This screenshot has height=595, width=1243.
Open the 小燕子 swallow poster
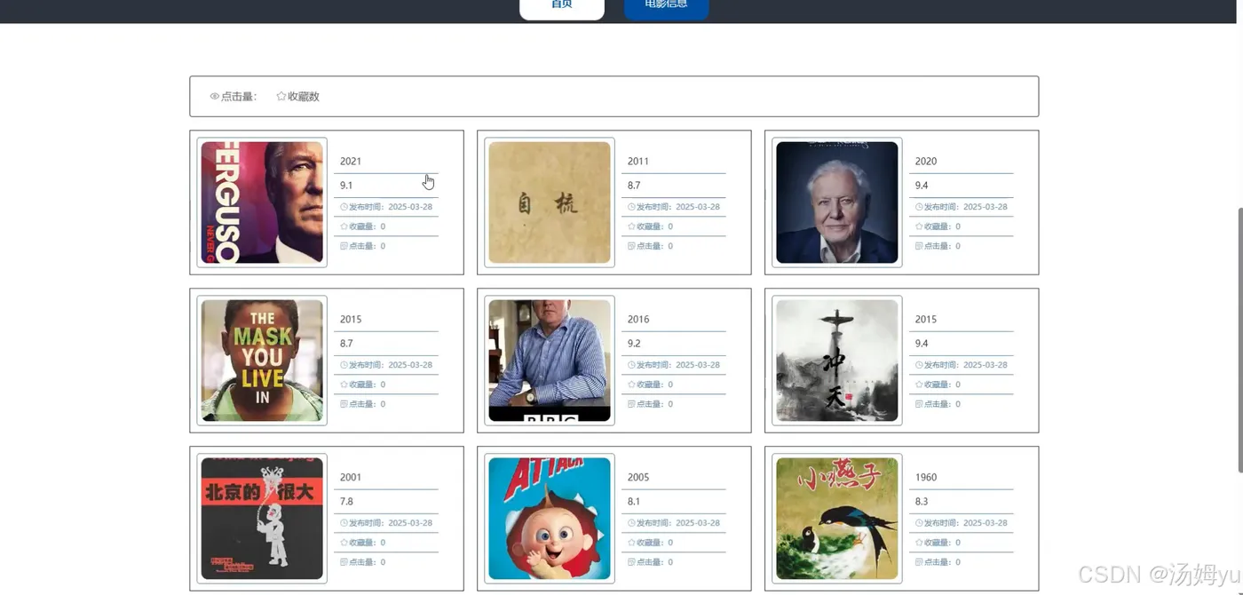[x=837, y=519]
